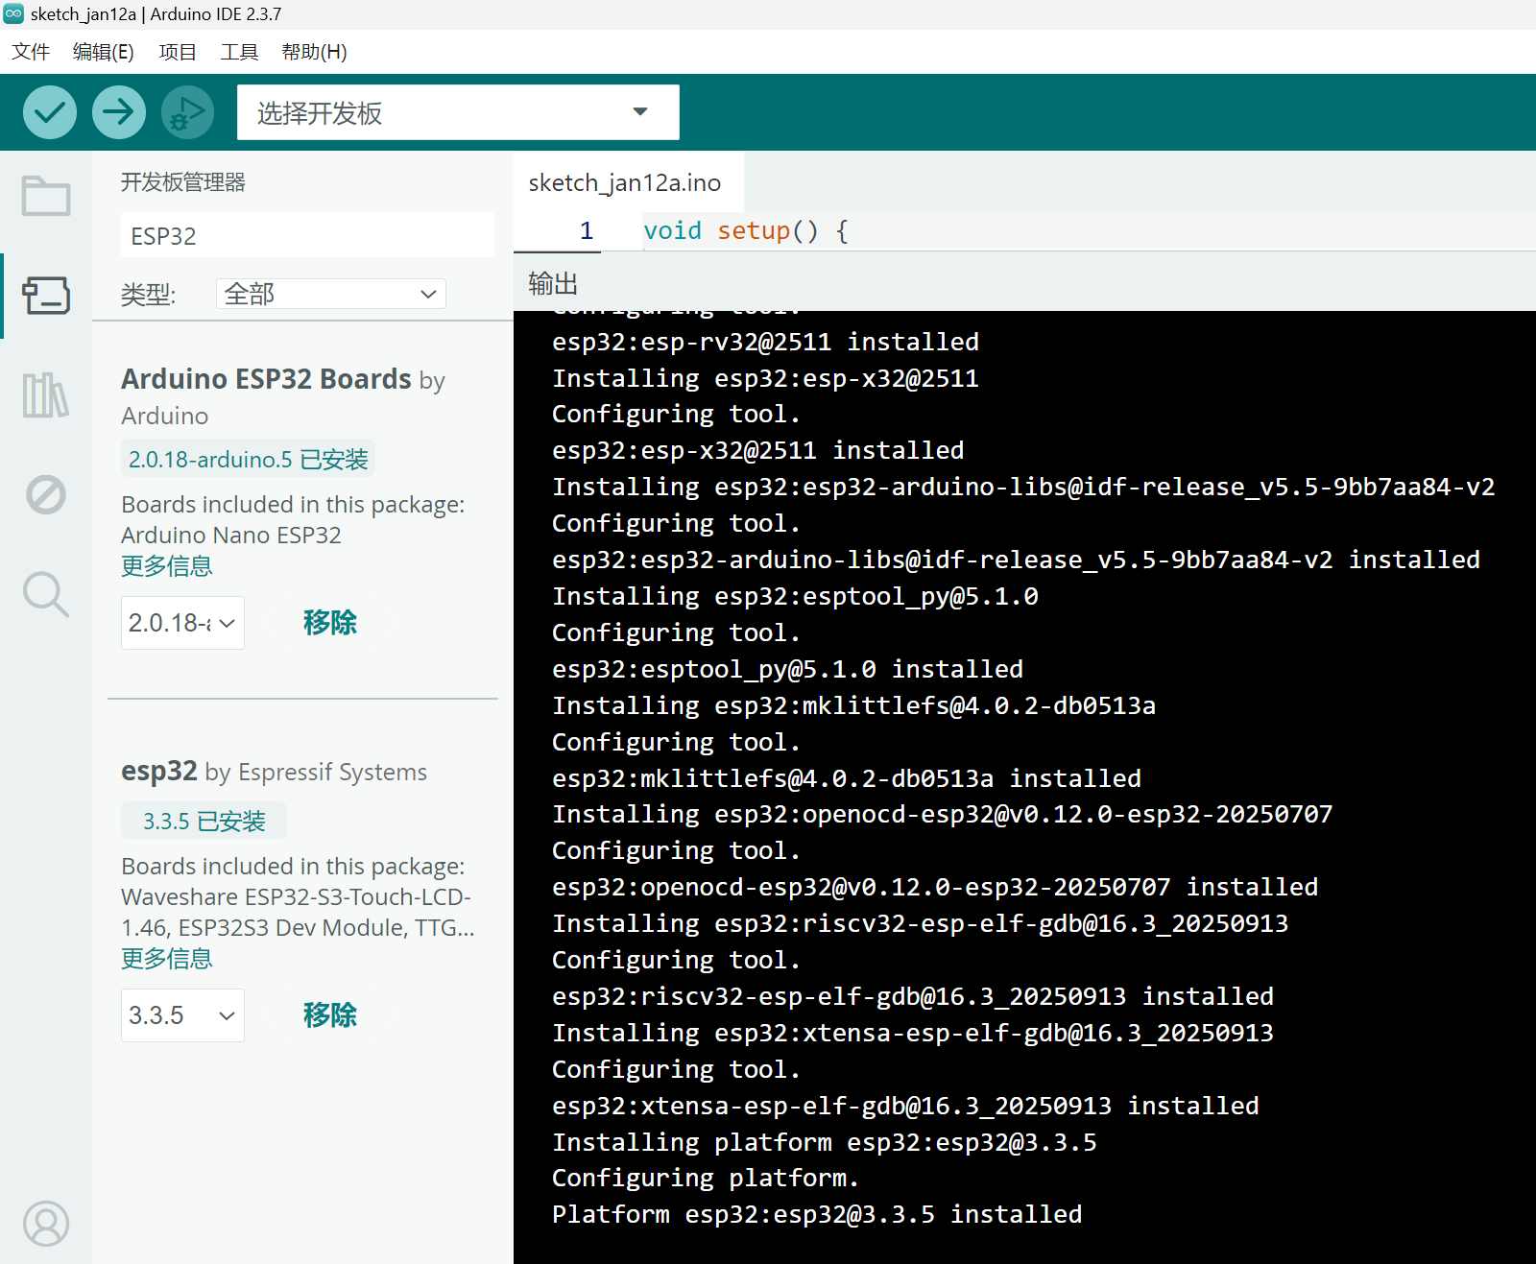Click output line "Installing platform esp32:esp32@3.3.5"
Screen dimensions: 1536x1264
pos(825,1142)
